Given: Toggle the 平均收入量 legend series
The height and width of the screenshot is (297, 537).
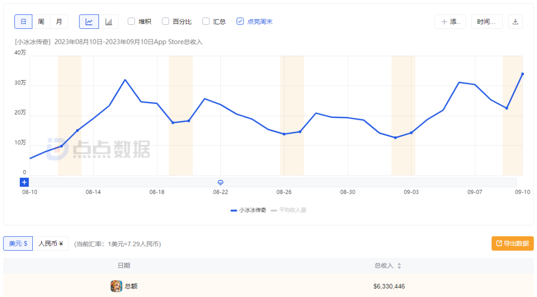Looking at the screenshot, I should (x=289, y=210).
